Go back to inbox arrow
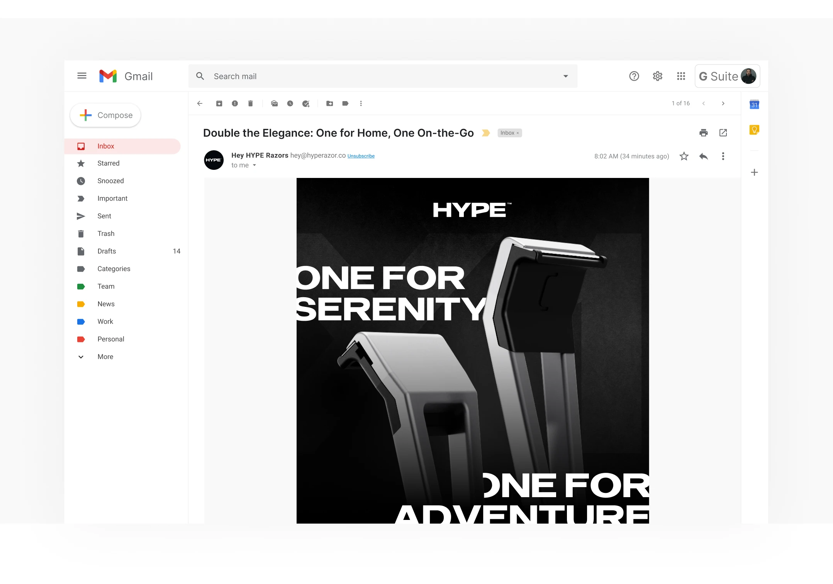Screen dimensions: 833x584 pyautogui.click(x=200, y=103)
